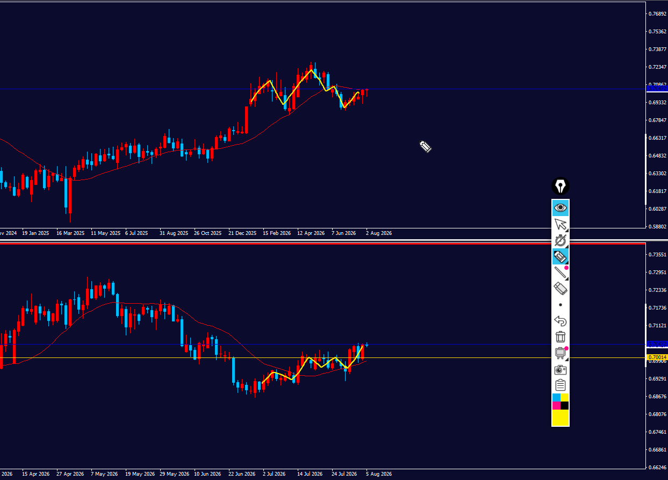The image size is (668, 480).
Task: Click the yellow 0.70014 price label
Action: point(657,357)
